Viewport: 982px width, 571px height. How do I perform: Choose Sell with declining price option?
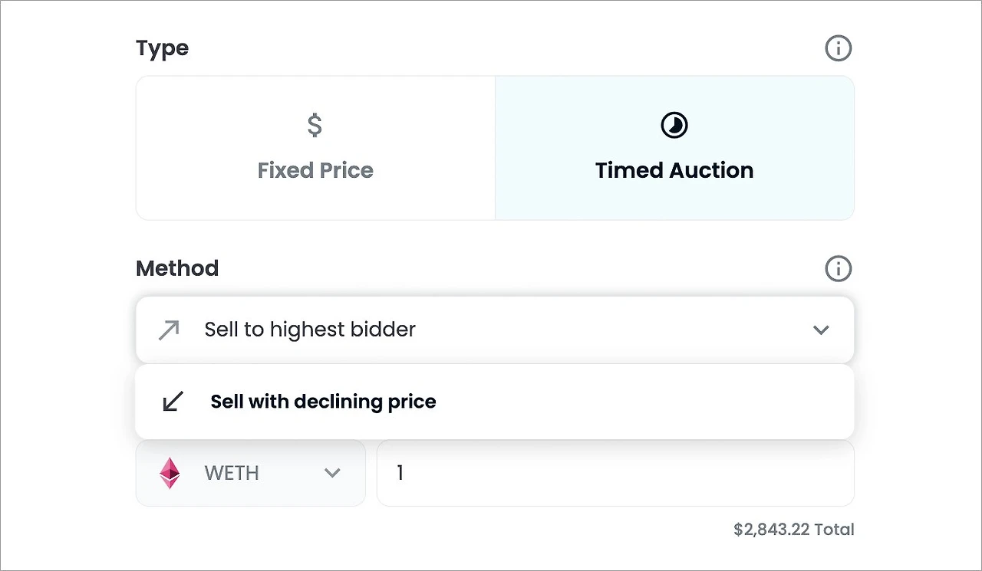point(323,402)
